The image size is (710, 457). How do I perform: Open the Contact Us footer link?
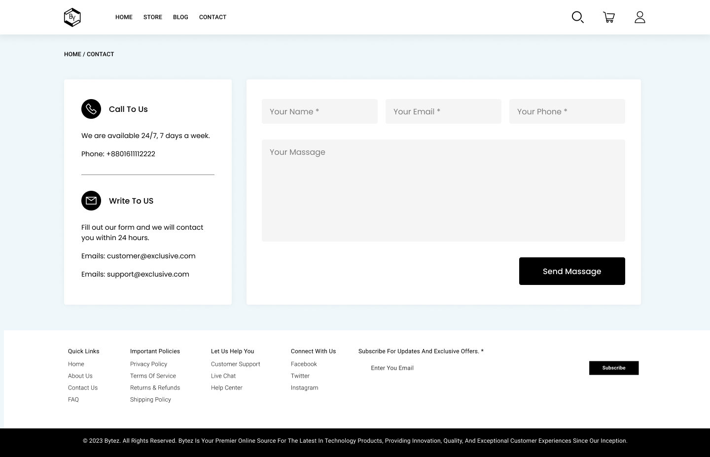(83, 388)
